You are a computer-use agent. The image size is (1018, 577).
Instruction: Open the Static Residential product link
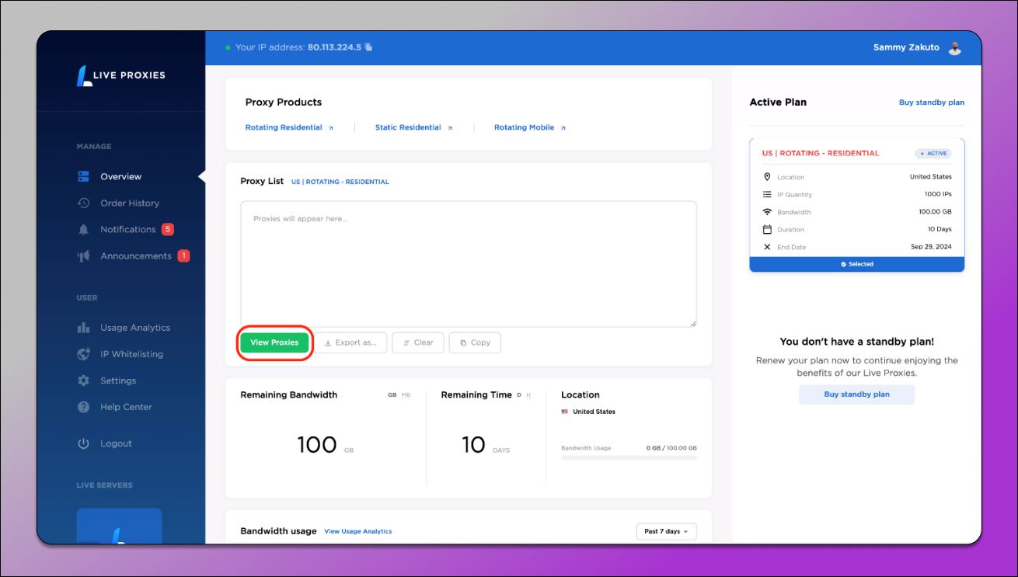pos(408,127)
